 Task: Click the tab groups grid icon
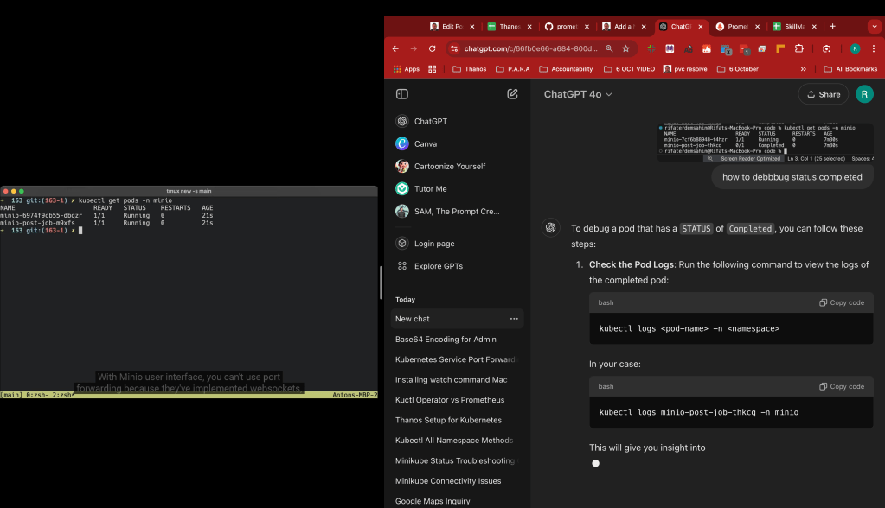coord(433,69)
